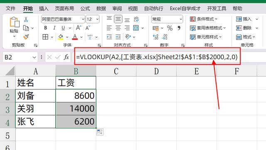
Task: Switch to the 公式 ribbon tab
Action: click(85, 8)
